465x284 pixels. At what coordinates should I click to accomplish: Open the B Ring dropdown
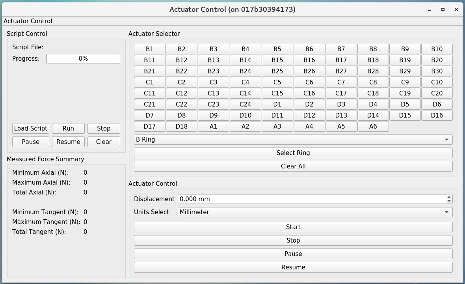tap(293, 140)
